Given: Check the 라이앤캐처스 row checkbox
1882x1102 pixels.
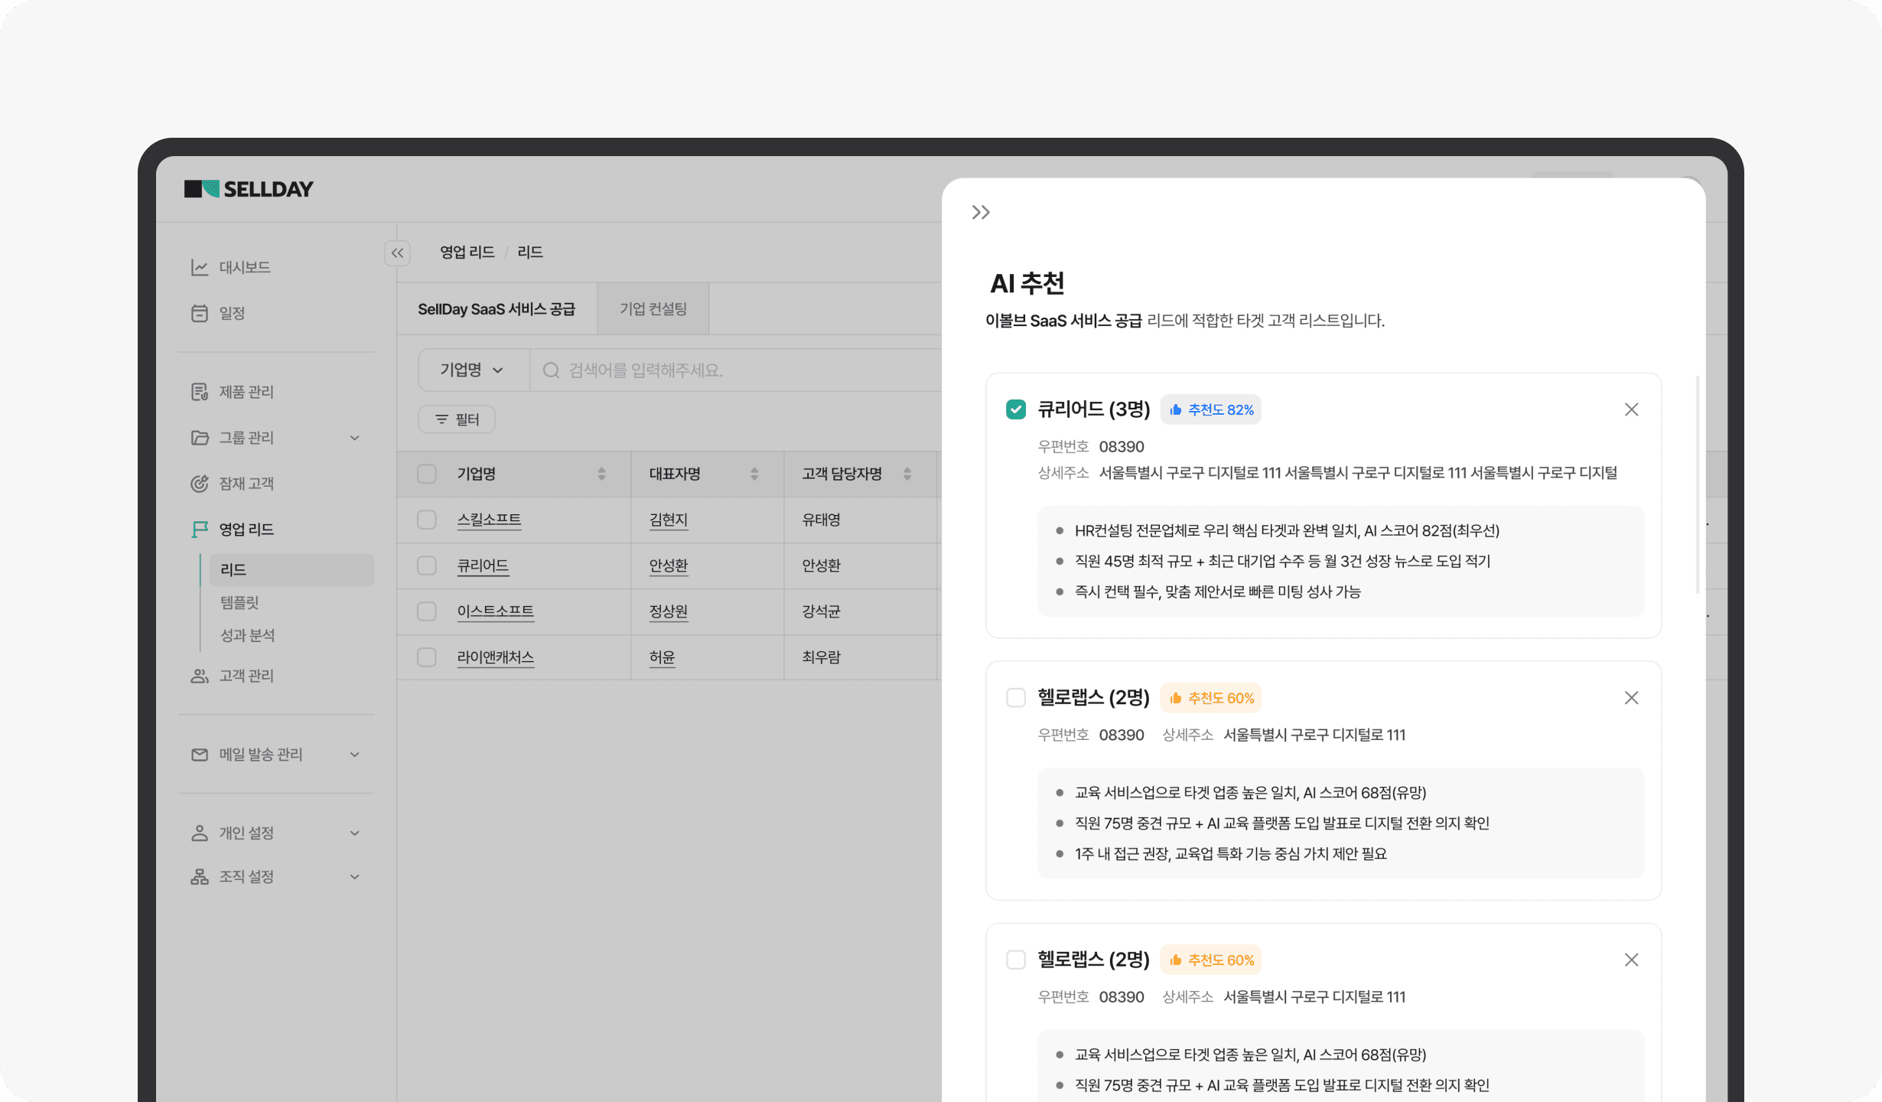Looking at the screenshot, I should click(x=427, y=657).
